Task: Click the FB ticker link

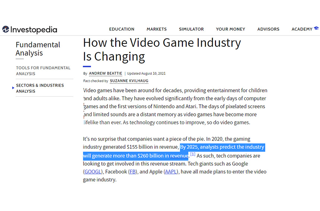Action: 132,172
